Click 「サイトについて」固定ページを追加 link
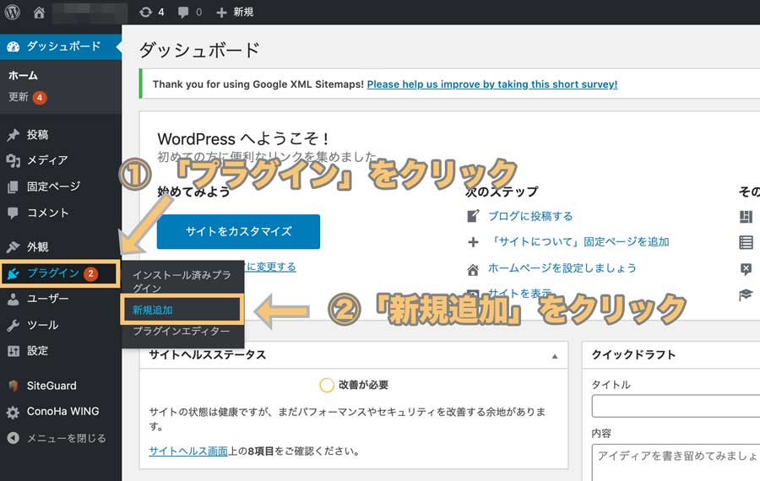The width and height of the screenshot is (760, 481). click(578, 241)
